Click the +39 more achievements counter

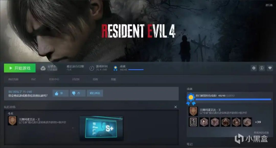coord(258,122)
